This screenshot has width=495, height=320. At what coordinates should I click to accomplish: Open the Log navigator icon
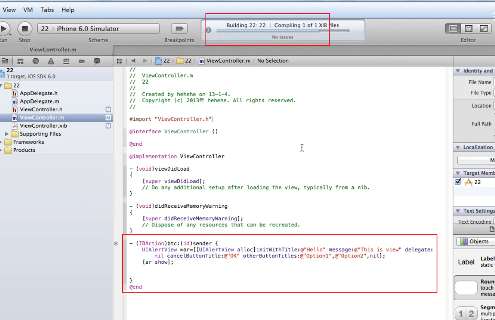(x=97, y=61)
